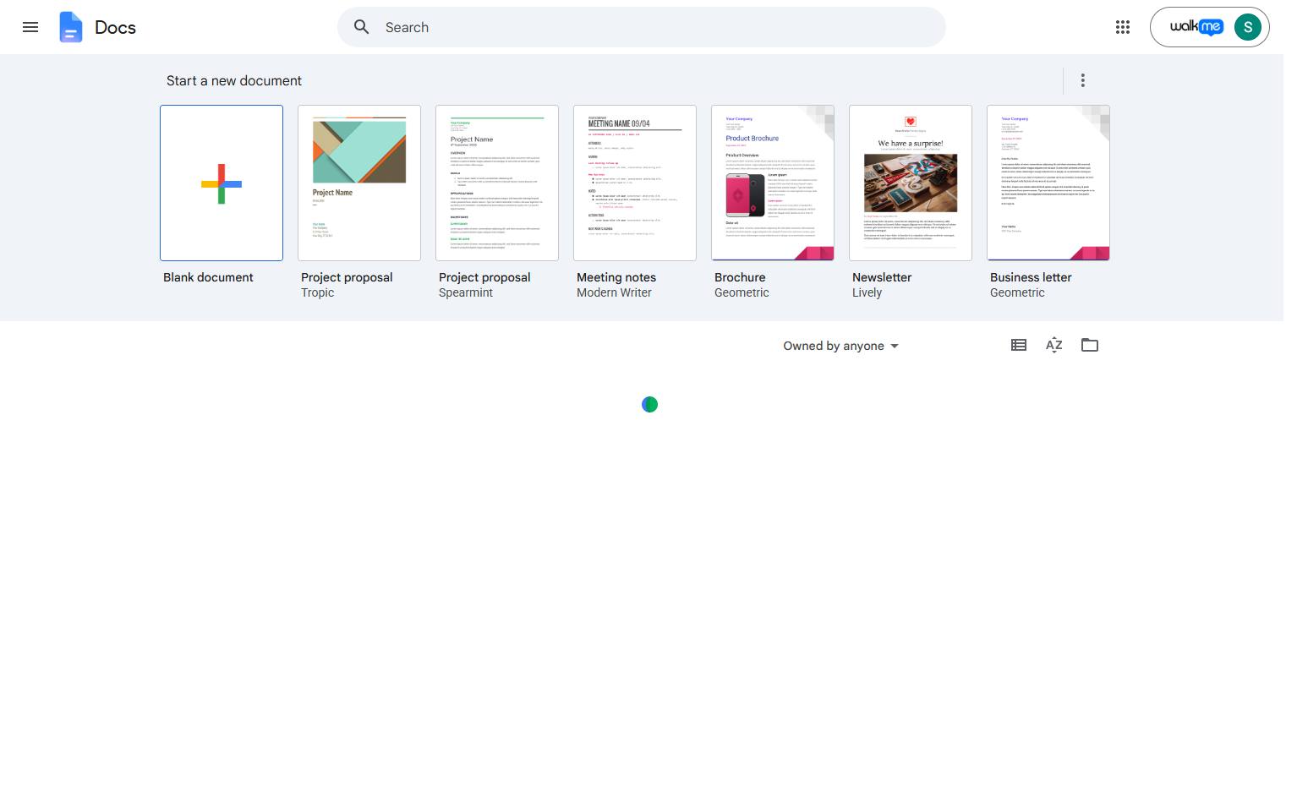
Task: Click the Docs logo icon
Action: pyautogui.click(x=71, y=27)
